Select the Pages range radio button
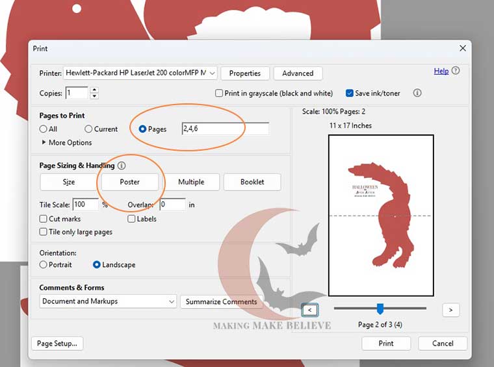Viewport: 494px width, 367px height. point(142,129)
